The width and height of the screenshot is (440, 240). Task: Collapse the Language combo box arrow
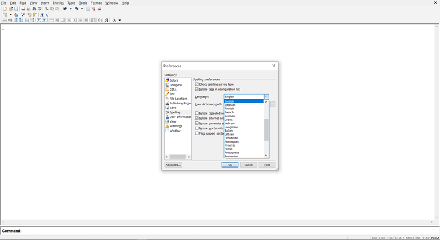point(266,96)
